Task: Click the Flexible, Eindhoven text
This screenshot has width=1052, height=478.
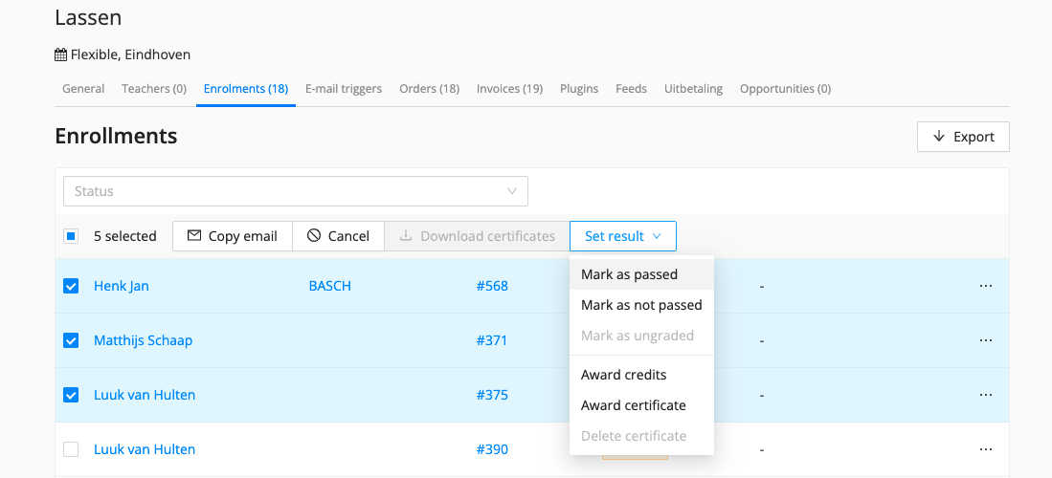Action: click(131, 55)
